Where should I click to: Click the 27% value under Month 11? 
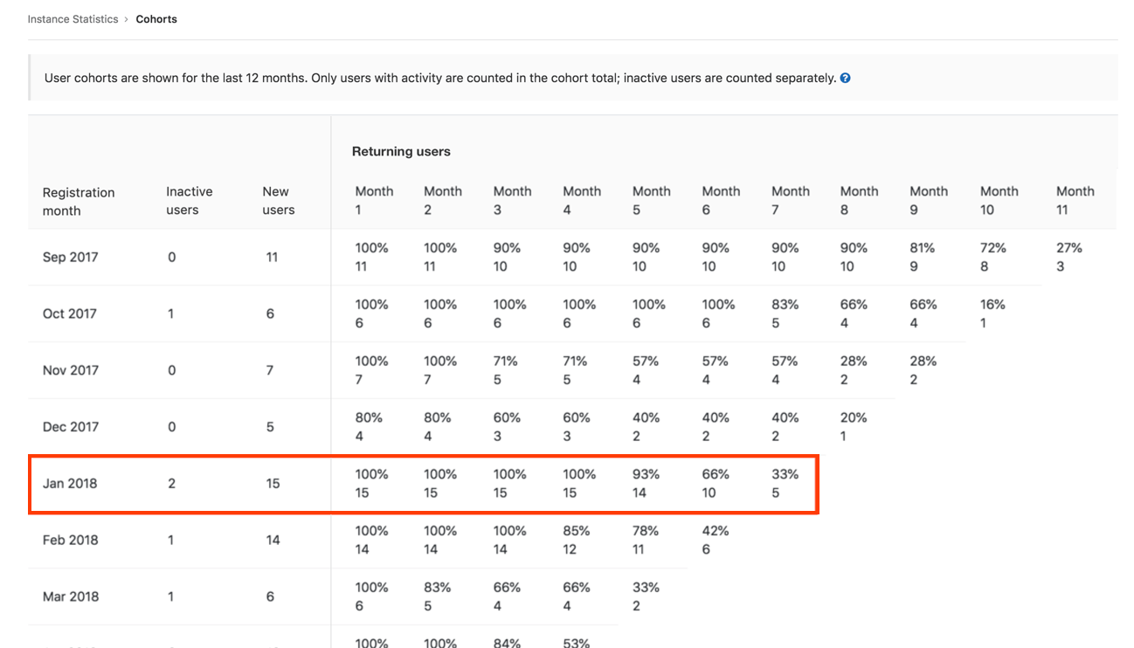click(1068, 257)
